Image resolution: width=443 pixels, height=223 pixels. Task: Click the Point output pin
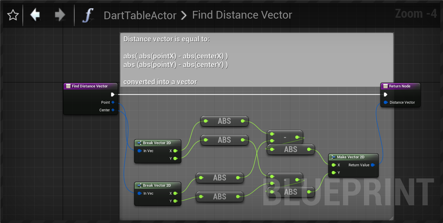pos(113,102)
